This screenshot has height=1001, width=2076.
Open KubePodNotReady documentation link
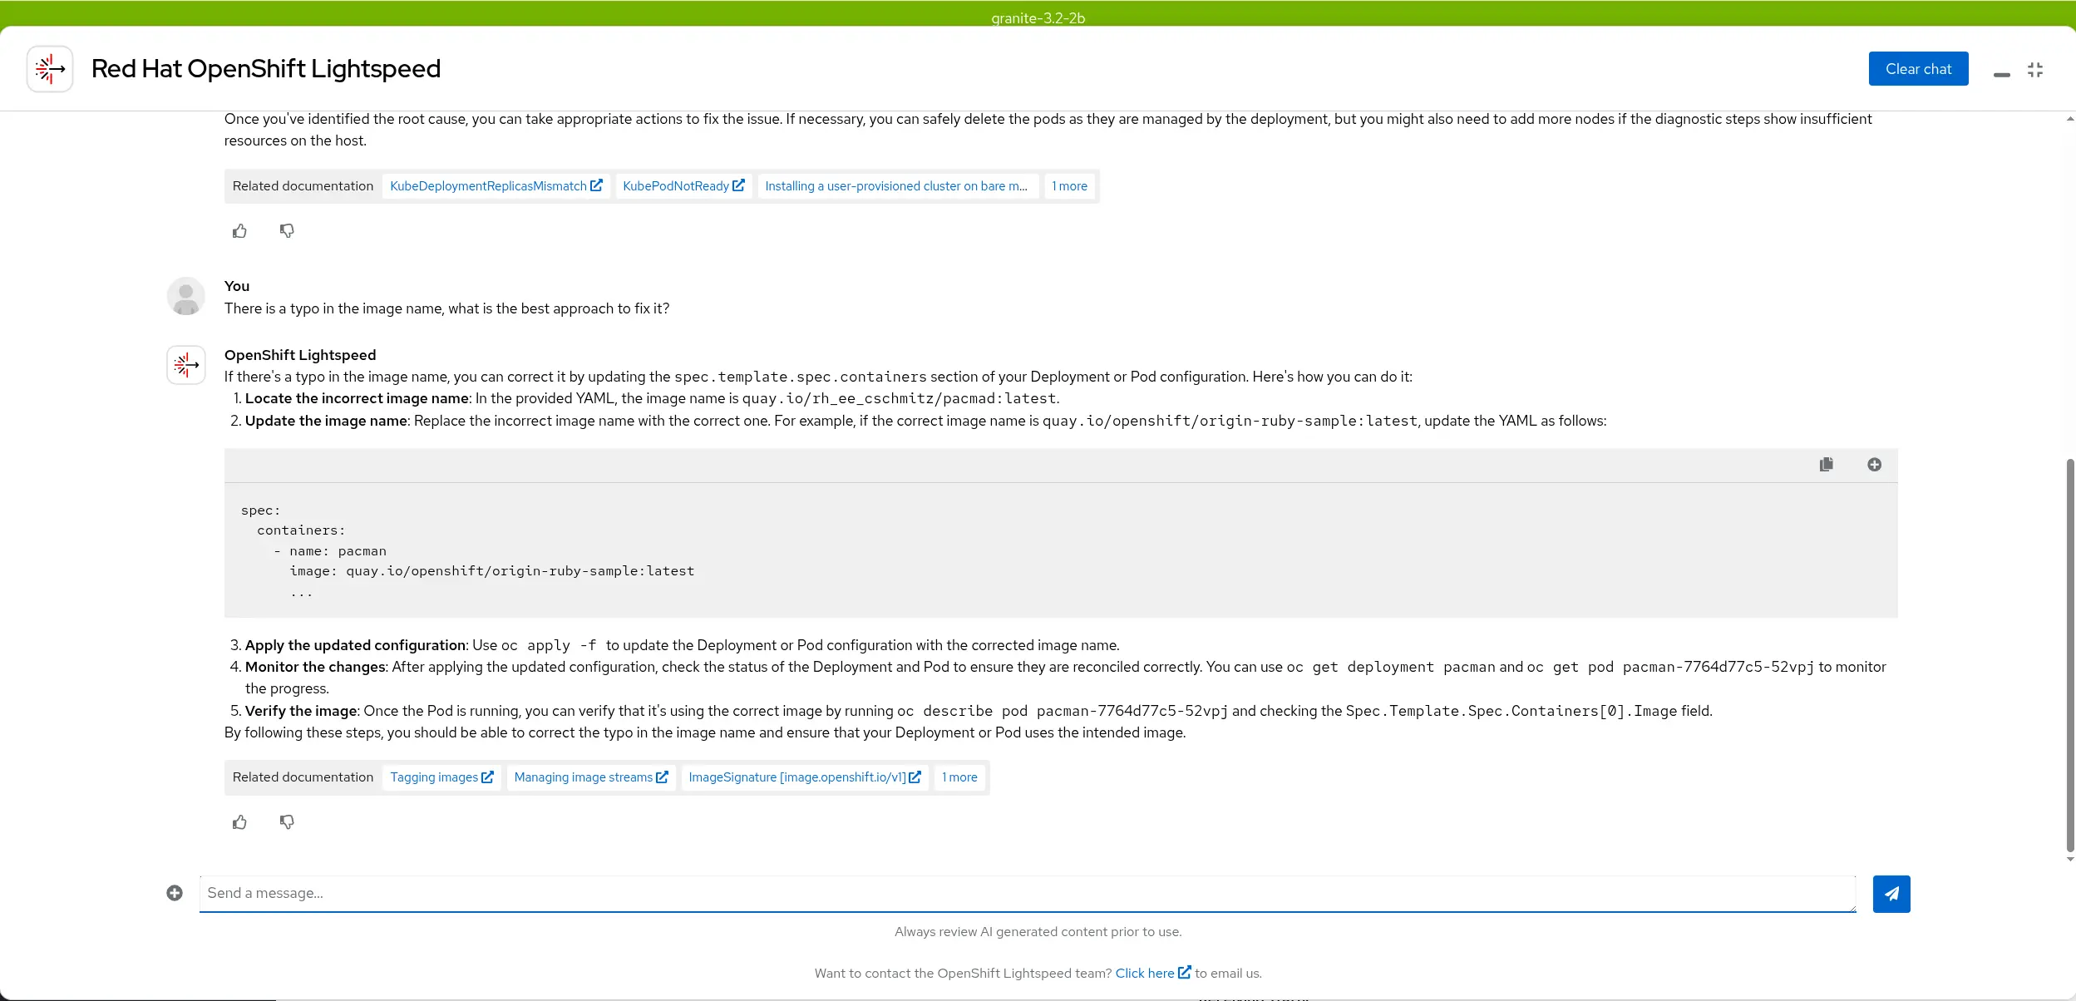tap(683, 186)
